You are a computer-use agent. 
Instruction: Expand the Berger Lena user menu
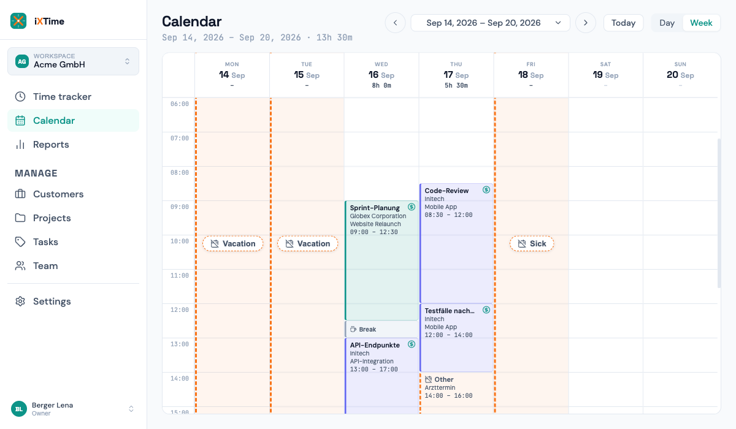(x=73, y=409)
